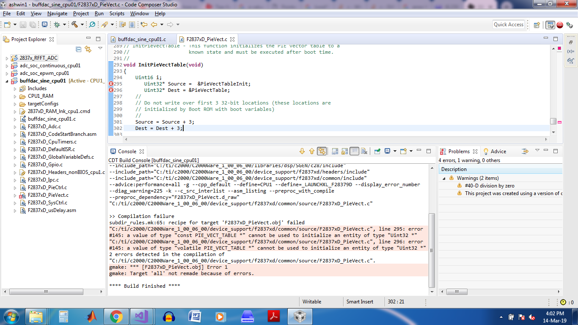The image size is (578, 325).
Task: Click the Open Console icon
Action: (403, 151)
